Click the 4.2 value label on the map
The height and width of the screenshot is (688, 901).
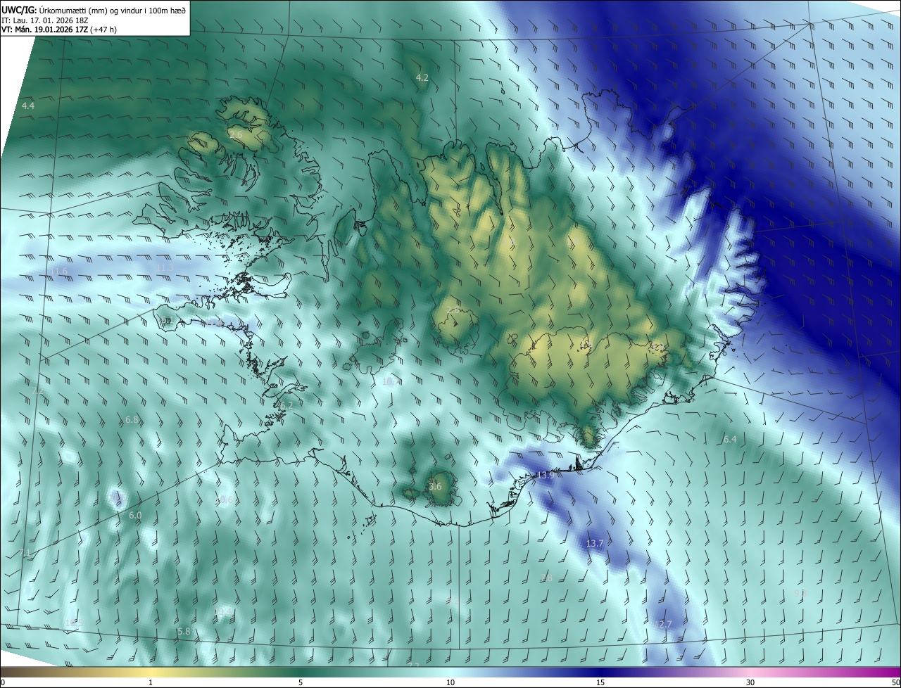422,77
